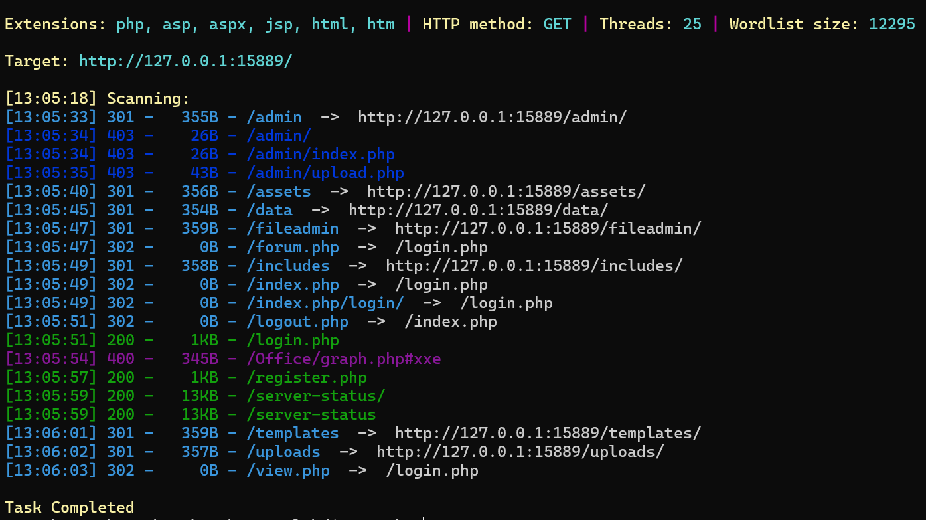Screen dimensions: 926x520
Task: Click the Task Completed text
Action: click(x=70, y=508)
